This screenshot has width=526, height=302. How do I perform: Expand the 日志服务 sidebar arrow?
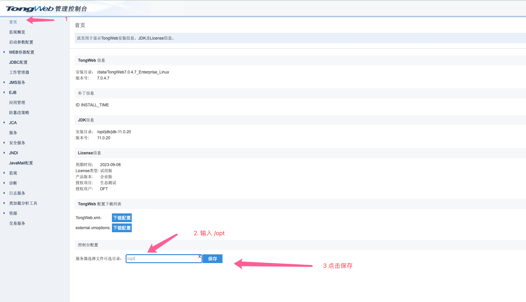point(4,193)
